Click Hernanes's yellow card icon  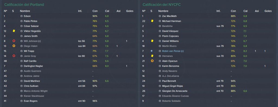pyautogui.click(x=152, y=56)
